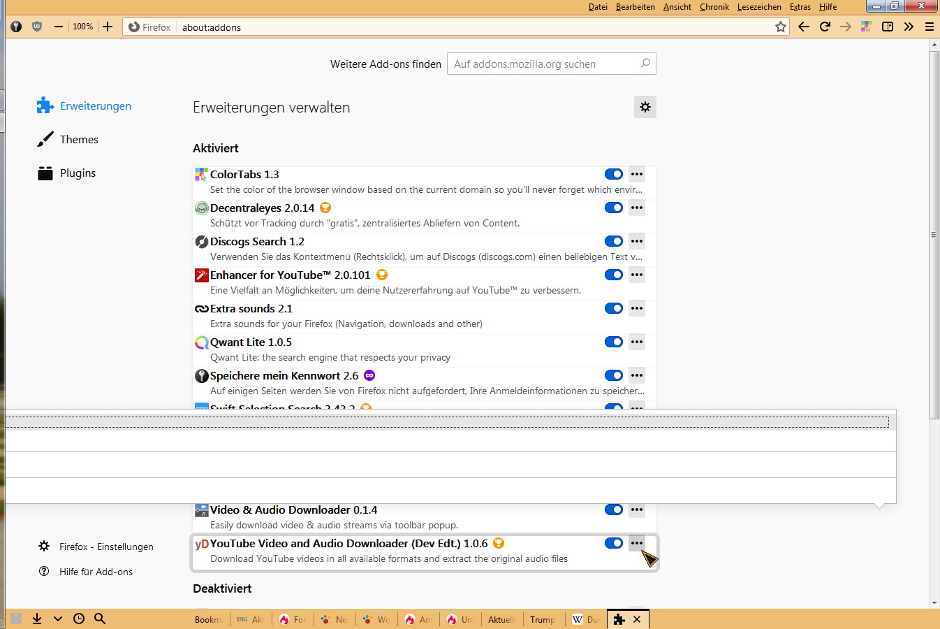Disable Video & Audio Downloader toggle
Viewport: 940px width, 629px height.
pos(614,509)
